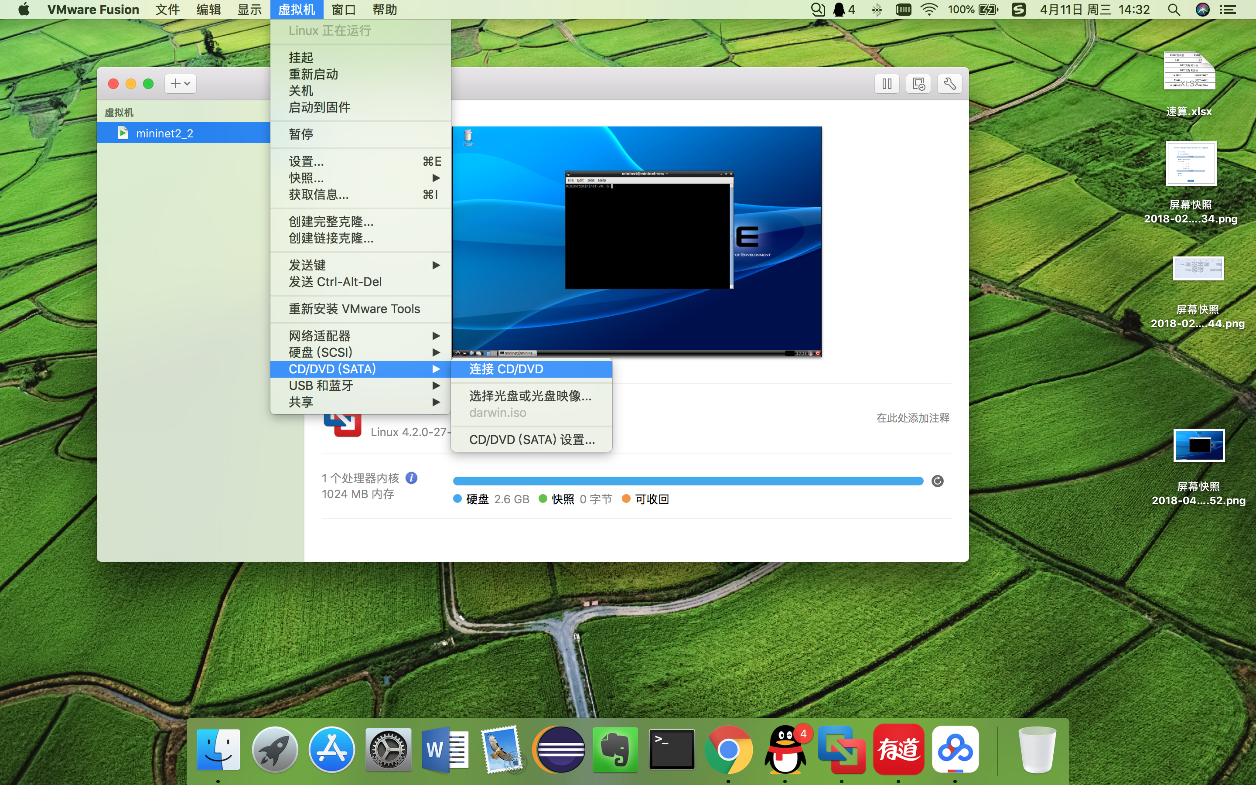Open Eclipse in the Dock
This screenshot has height=785, width=1256.
559,749
